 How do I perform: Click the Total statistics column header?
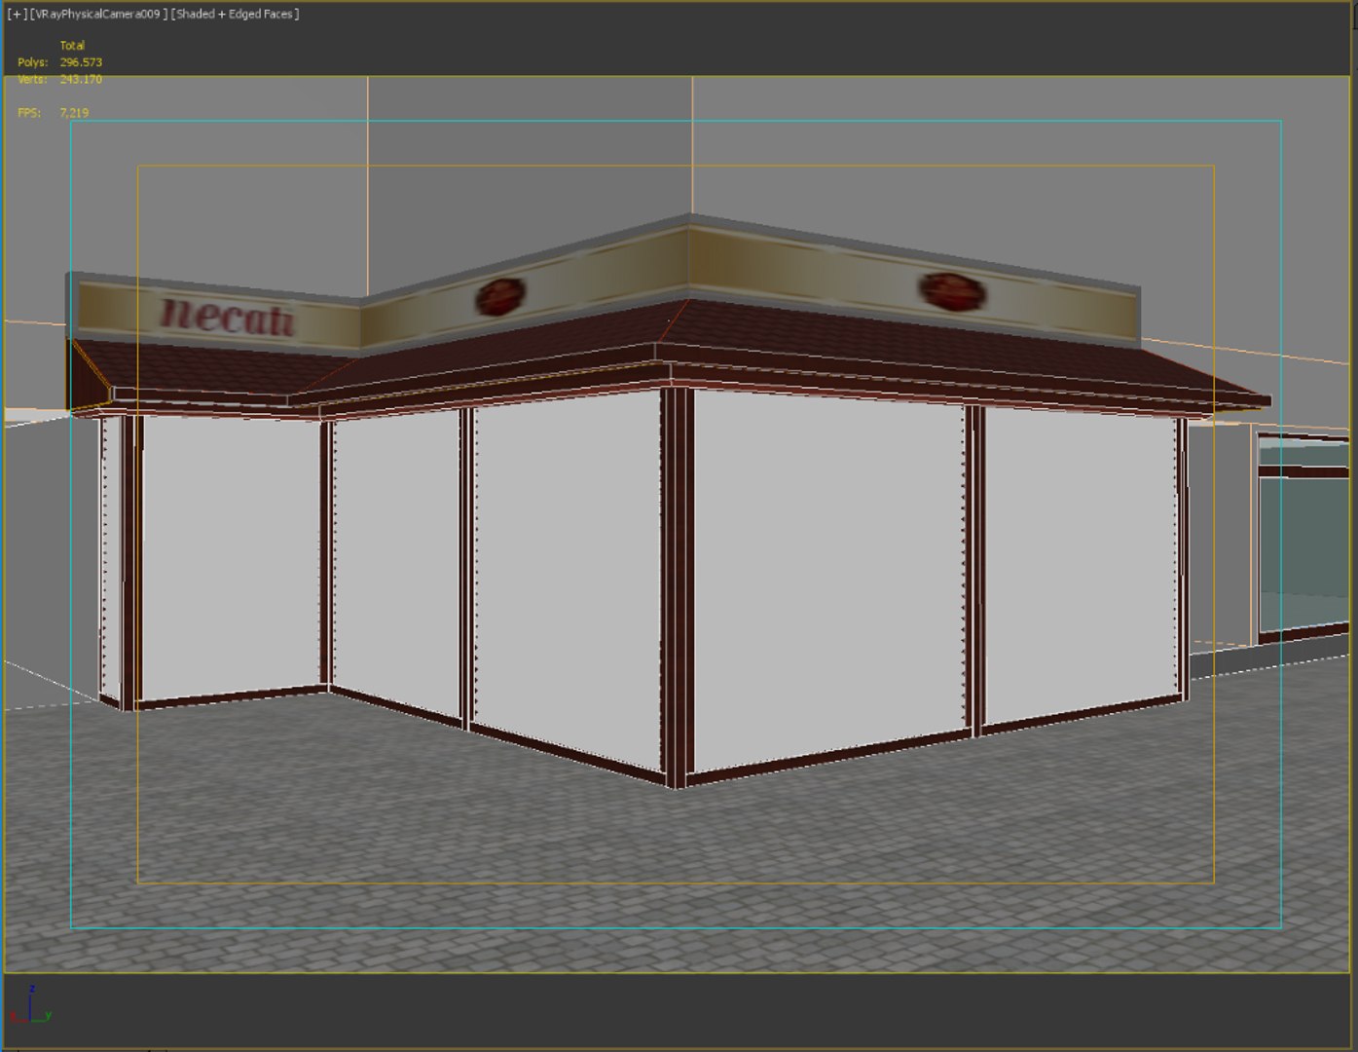(72, 46)
